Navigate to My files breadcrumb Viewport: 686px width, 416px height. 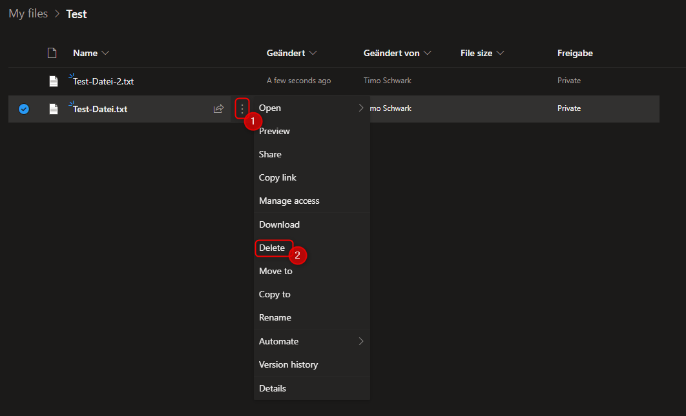click(x=28, y=14)
